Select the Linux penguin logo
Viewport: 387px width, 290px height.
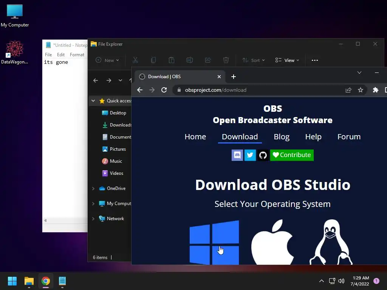(331, 242)
